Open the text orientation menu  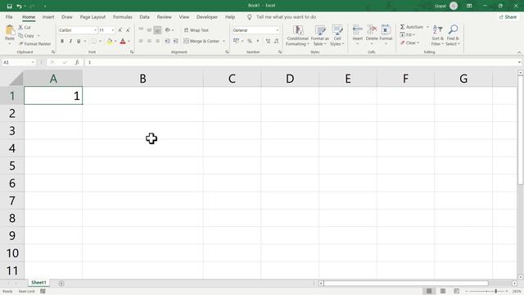[169, 30]
